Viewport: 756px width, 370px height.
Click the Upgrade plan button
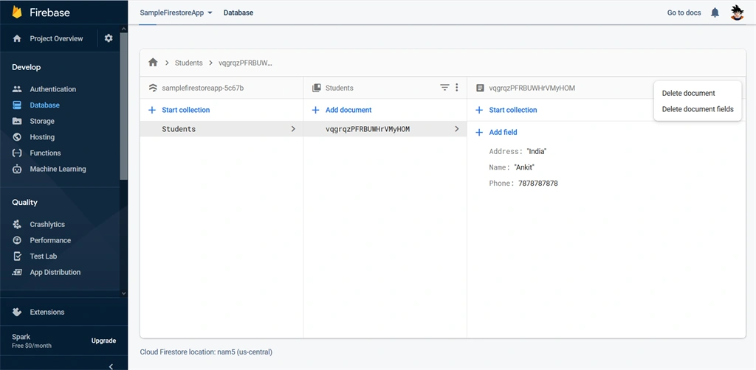point(103,341)
